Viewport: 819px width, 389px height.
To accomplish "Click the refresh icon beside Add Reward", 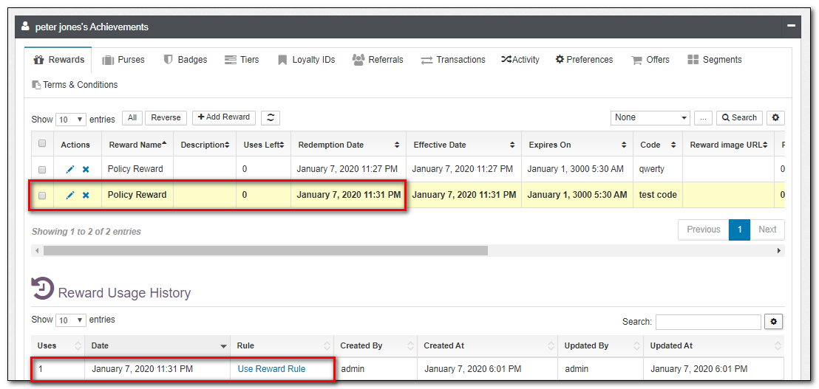I will click(x=271, y=117).
